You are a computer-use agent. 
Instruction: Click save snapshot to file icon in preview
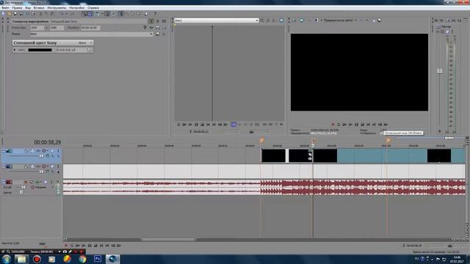pos(379,21)
